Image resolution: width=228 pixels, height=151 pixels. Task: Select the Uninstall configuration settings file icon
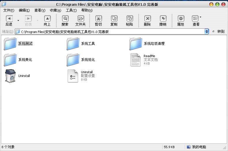pos(73,76)
